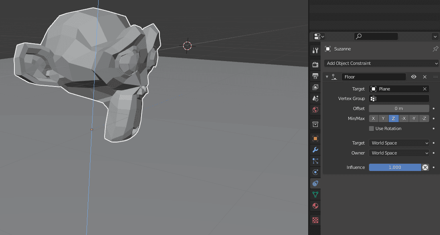Open Physics properties

click(x=315, y=172)
